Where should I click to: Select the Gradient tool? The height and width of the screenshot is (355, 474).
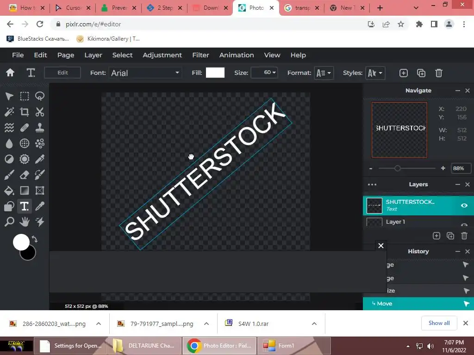pos(25,190)
